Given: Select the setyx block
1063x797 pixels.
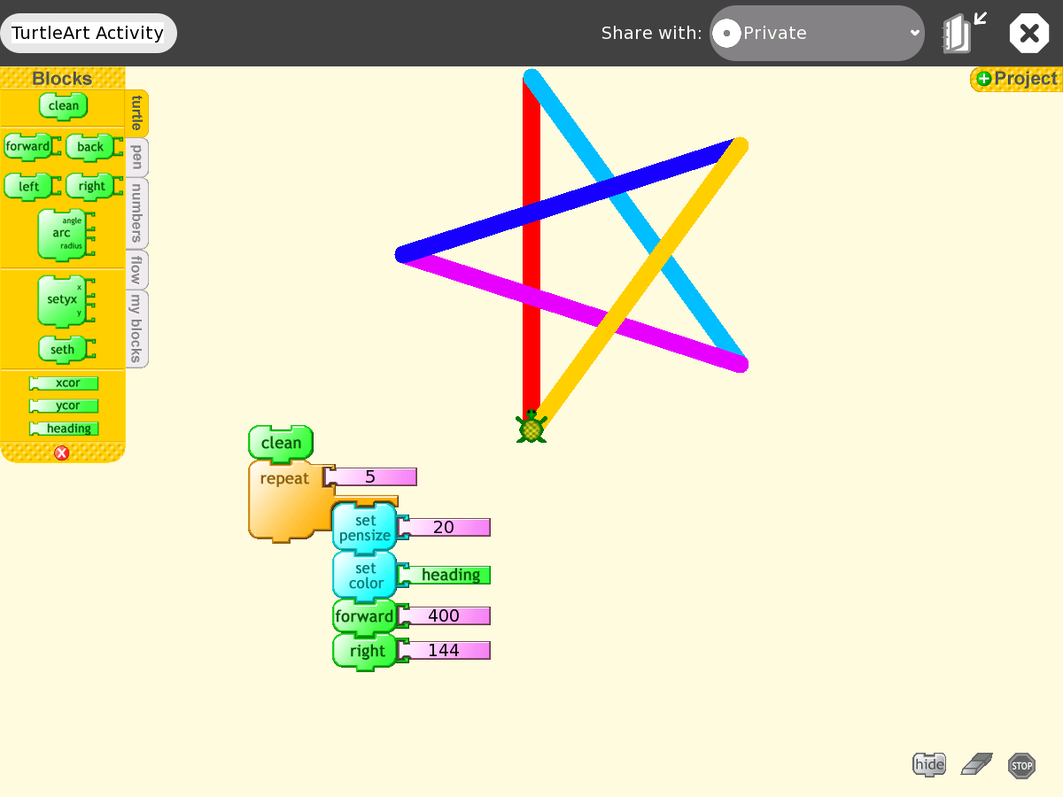Looking at the screenshot, I should [x=62, y=300].
